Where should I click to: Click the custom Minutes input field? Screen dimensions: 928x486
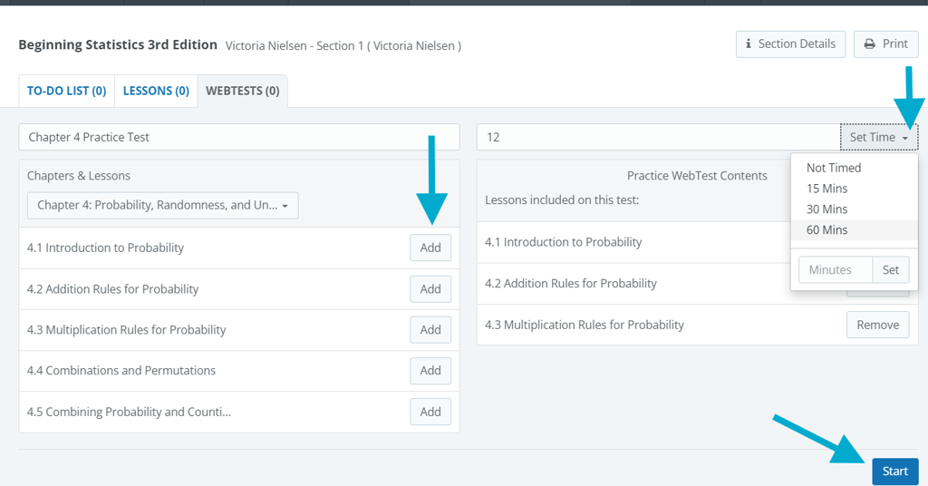(x=835, y=269)
